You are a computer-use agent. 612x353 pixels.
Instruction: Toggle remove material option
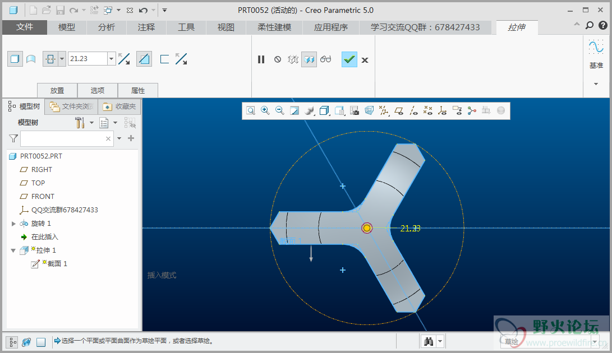(144, 59)
